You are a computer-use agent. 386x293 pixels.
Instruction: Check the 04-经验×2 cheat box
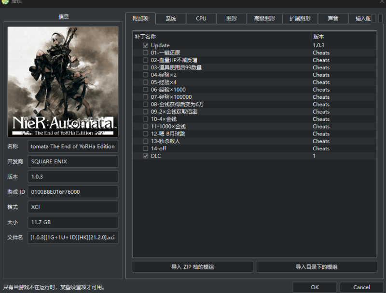click(x=146, y=75)
